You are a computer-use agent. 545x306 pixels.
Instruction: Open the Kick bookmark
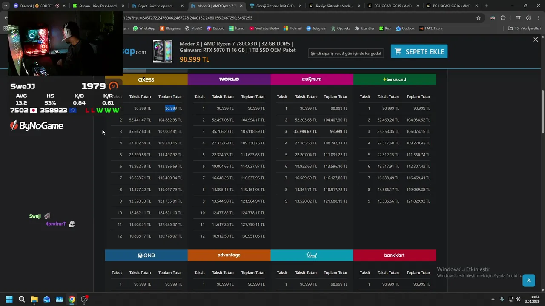[385, 28]
